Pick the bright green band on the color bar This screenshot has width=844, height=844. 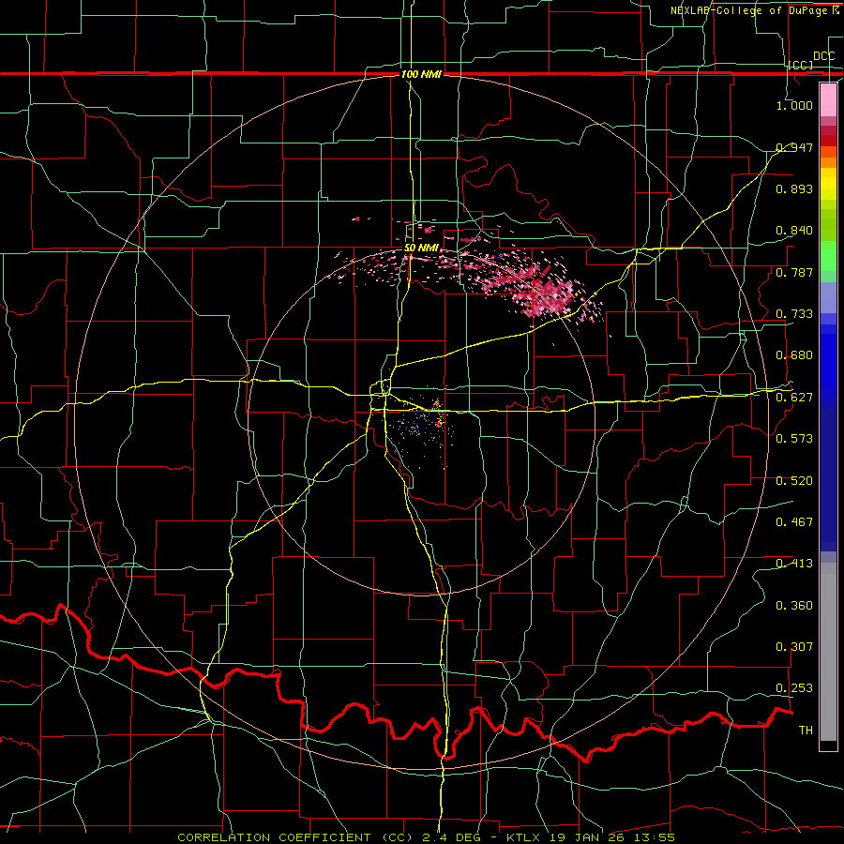point(828,256)
